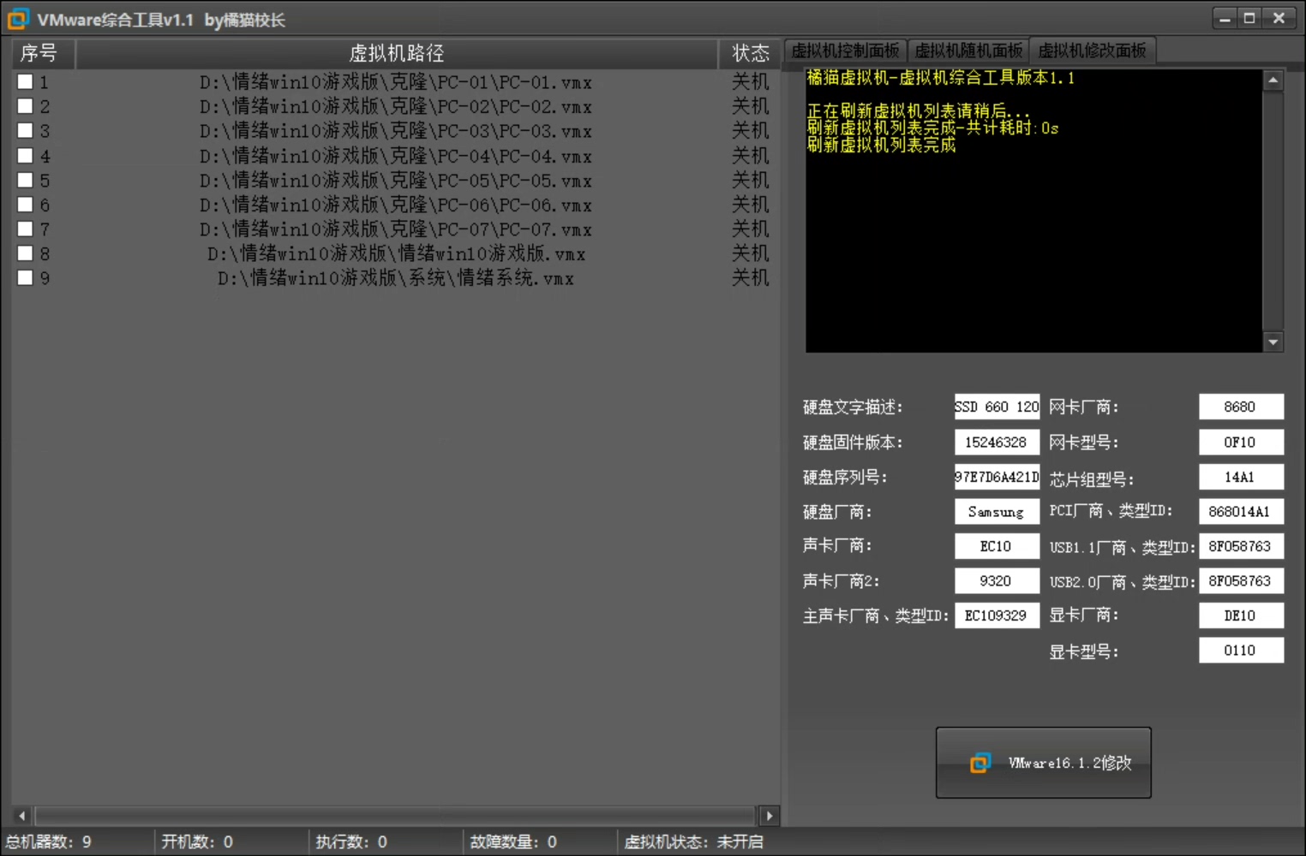
Task: Click the VMware app icon in title bar
Action: [18, 19]
